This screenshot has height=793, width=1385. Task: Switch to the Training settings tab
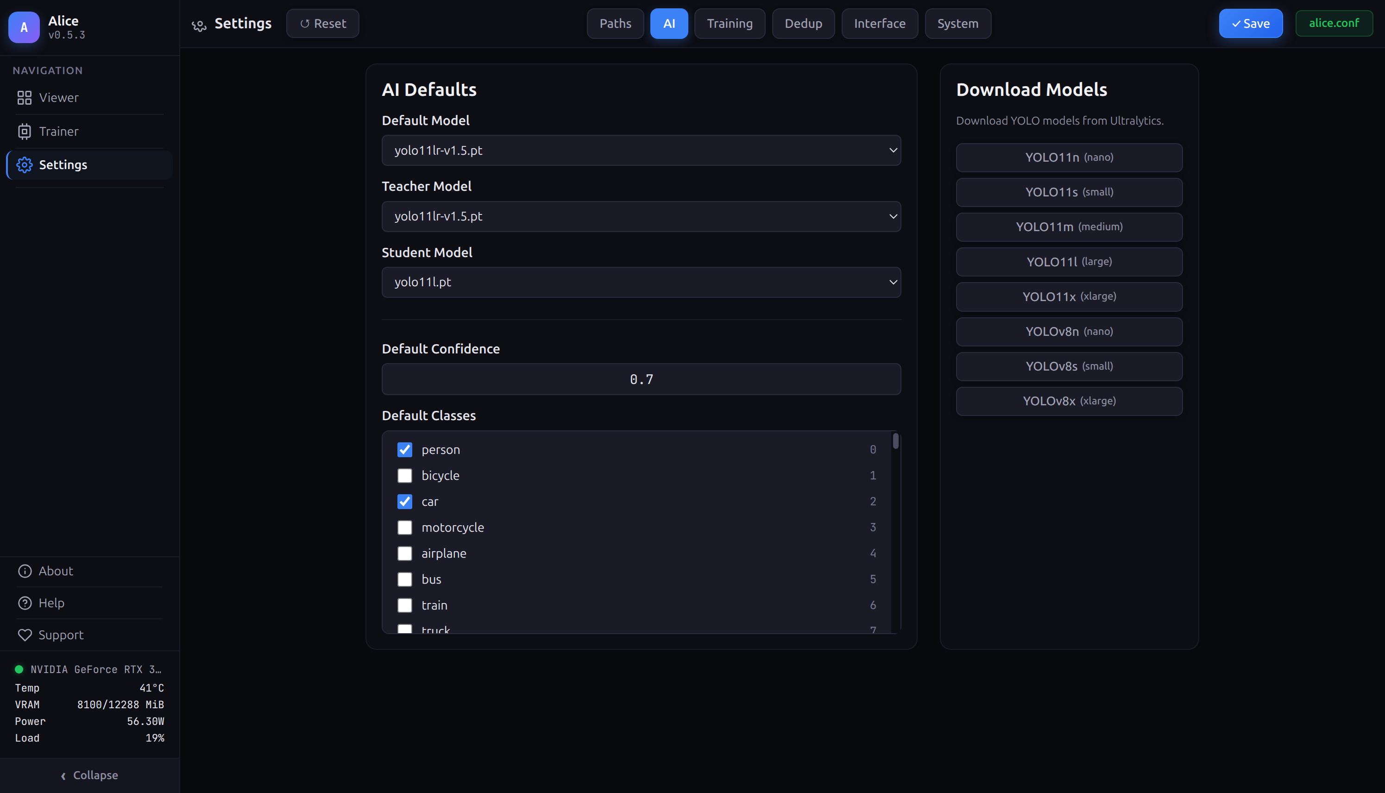[x=730, y=24]
